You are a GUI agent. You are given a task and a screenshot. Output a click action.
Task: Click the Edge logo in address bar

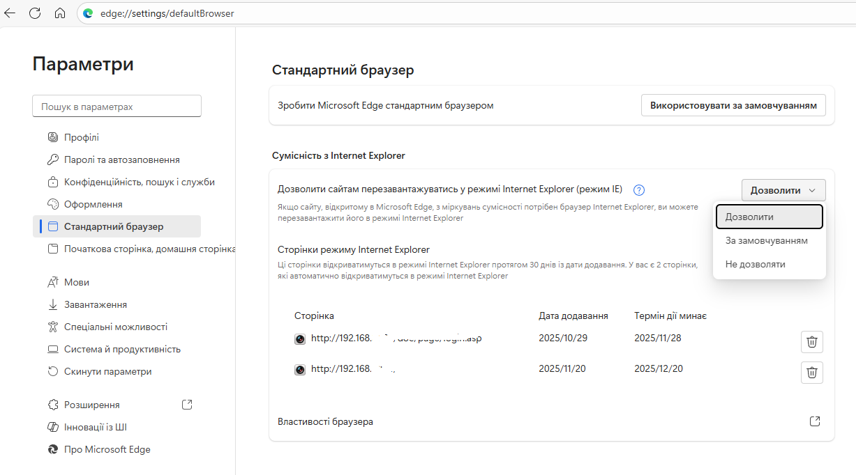[88, 13]
